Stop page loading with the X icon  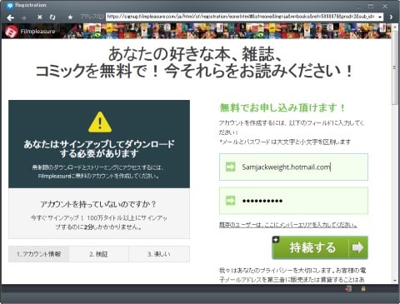40,17
